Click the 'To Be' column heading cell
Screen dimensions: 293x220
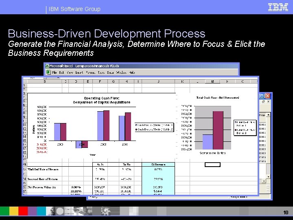(127, 165)
